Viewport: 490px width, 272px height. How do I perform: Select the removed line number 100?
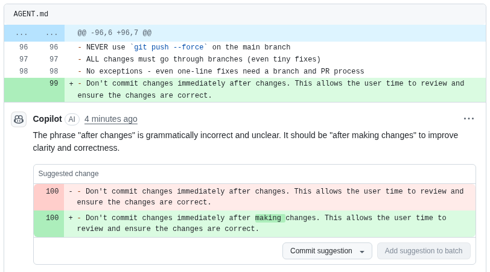tap(52, 191)
